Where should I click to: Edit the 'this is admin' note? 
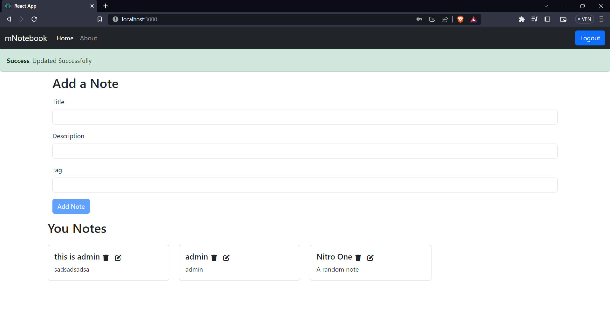click(x=118, y=258)
